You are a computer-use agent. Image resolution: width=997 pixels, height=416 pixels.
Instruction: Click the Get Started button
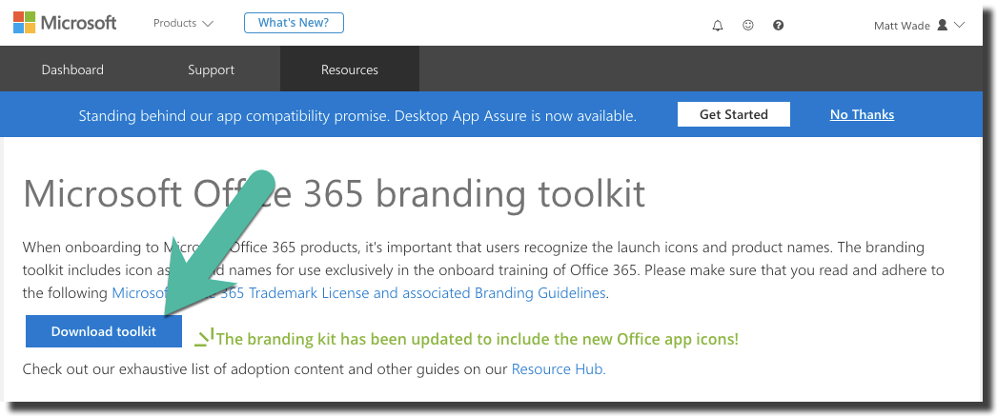[x=734, y=114]
